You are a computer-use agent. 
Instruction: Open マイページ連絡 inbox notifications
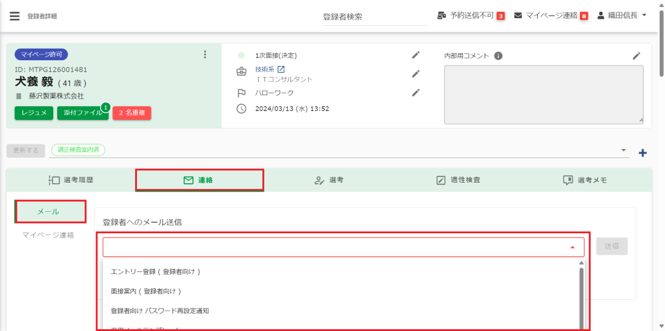point(551,16)
